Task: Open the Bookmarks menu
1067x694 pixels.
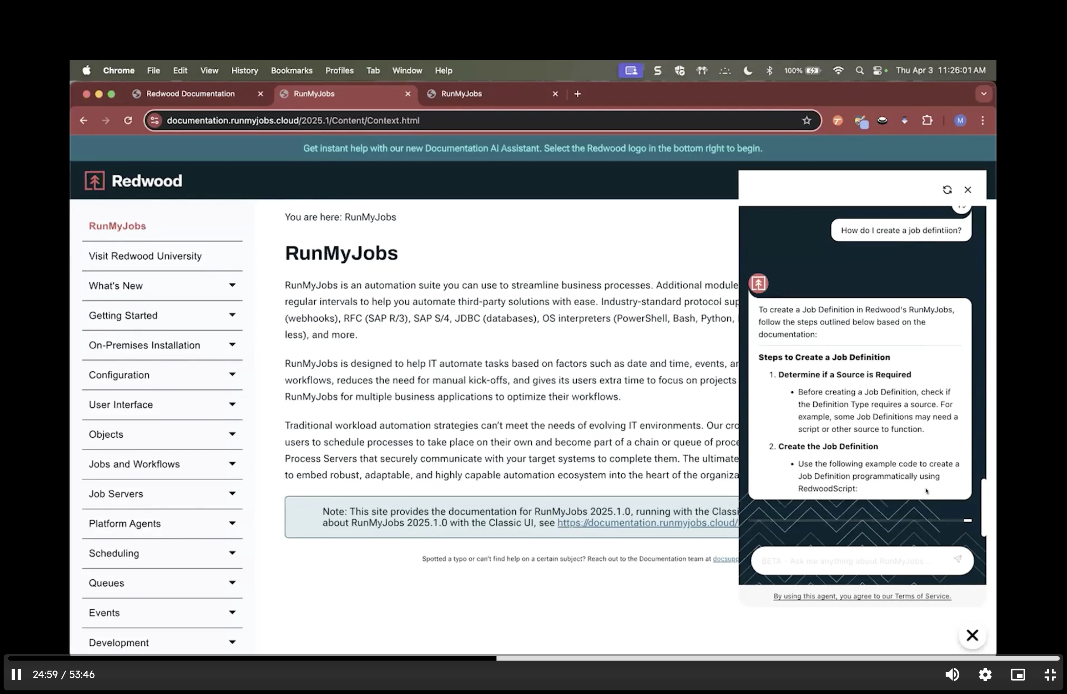Action: [291, 70]
